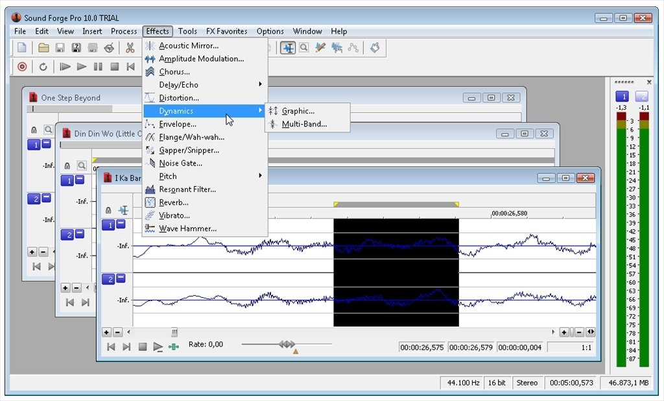The image size is (664, 401).
Task: Choose Resonant Filter effect
Action: [x=206, y=189]
